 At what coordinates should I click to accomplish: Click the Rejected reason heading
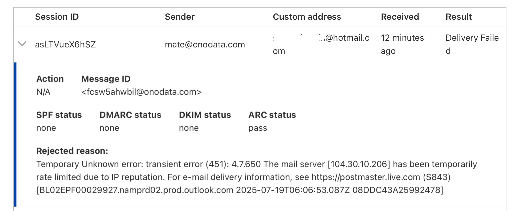click(x=72, y=151)
